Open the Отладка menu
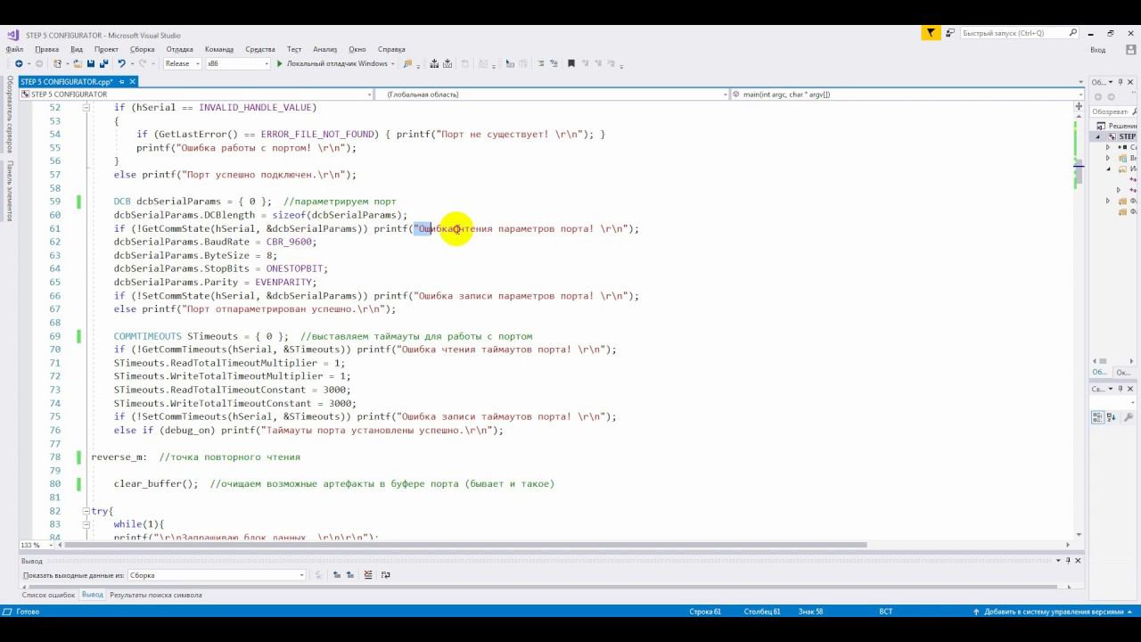1141x642 pixels. pos(180,50)
